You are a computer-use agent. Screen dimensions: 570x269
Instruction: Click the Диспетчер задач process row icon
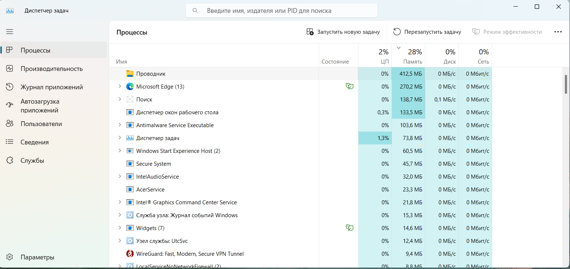pyautogui.click(x=130, y=138)
